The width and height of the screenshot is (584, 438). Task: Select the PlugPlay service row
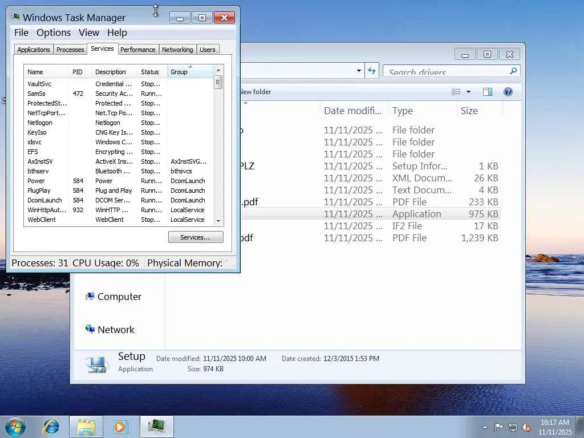pyautogui.click(x=119, y=190)
